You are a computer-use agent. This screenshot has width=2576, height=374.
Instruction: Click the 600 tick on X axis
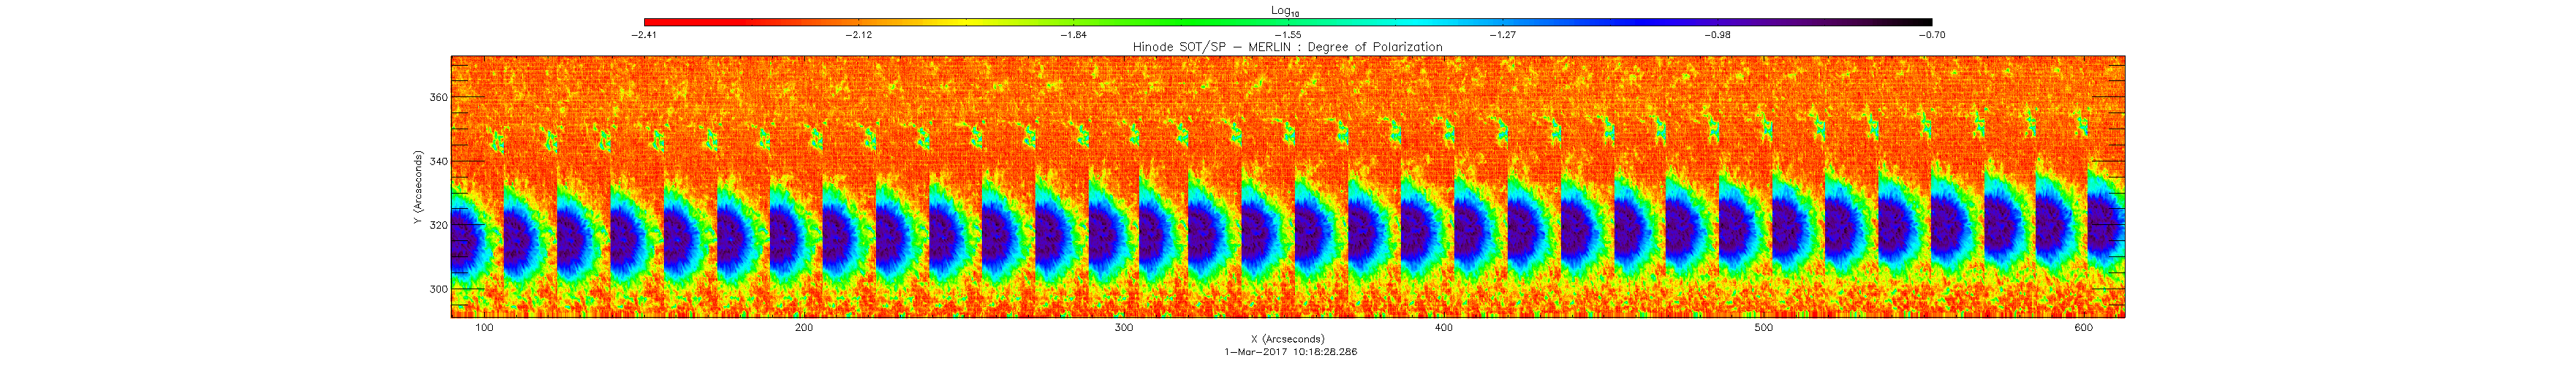(2083, 328)
